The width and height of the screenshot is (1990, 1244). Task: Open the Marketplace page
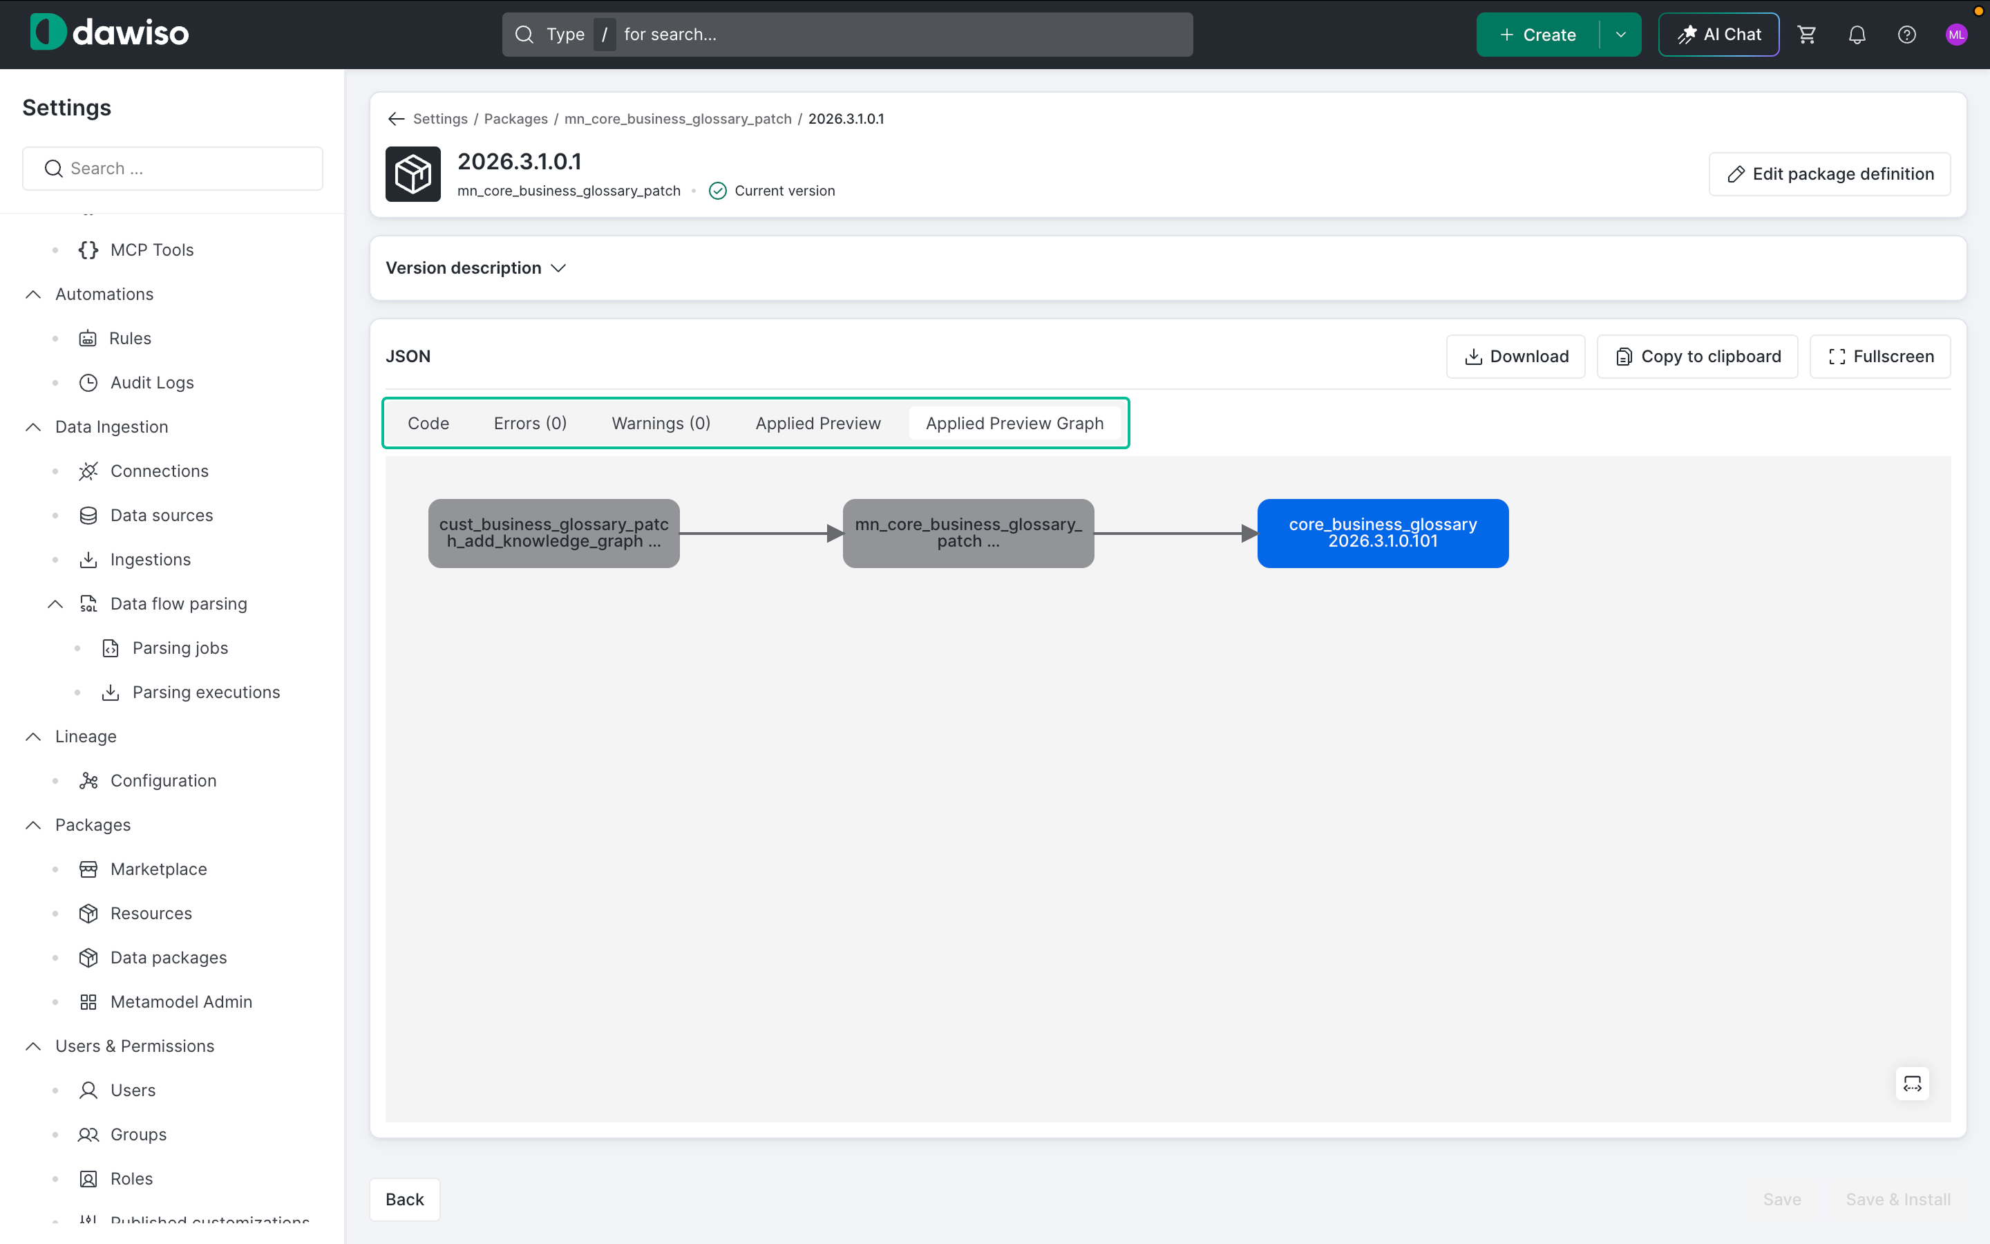pyautogui.click(x=158, y=869)
